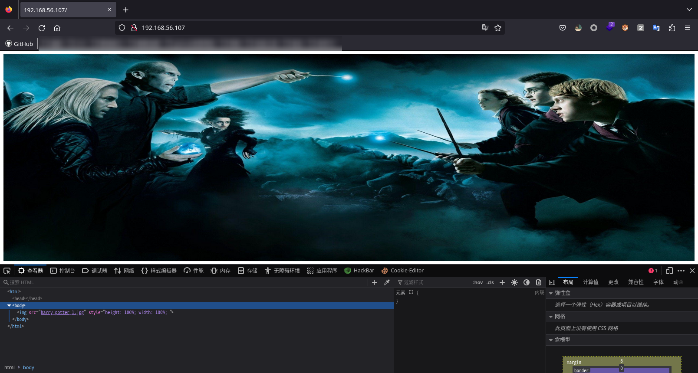This screenshot has width=698, height=373.
Task: Open the Wappalyzer stack extension with badge 2
Action: [610, 27]
